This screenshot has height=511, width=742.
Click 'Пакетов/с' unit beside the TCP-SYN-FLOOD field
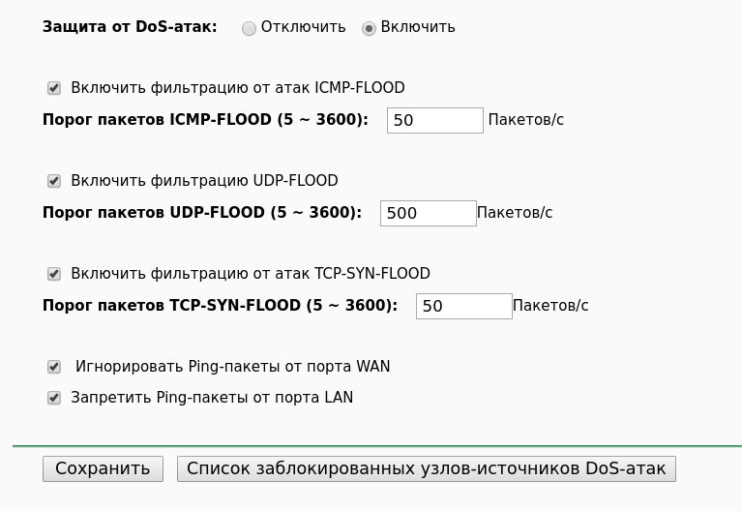(x=550, y=306)
